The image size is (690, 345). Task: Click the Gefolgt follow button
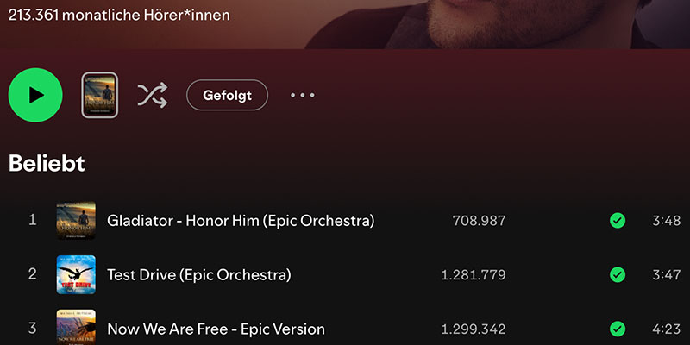pyautogui.click(x=227, y=95)
